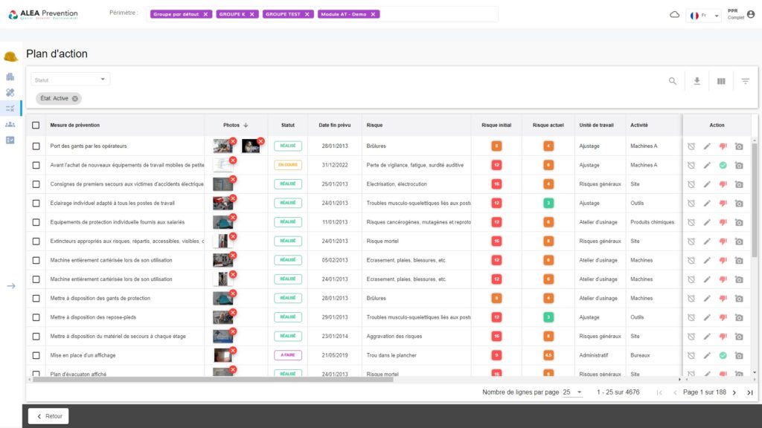Open the bandage icon in sidebar
This screenshot has height=428, width=762.
click(x=10, y=92)
